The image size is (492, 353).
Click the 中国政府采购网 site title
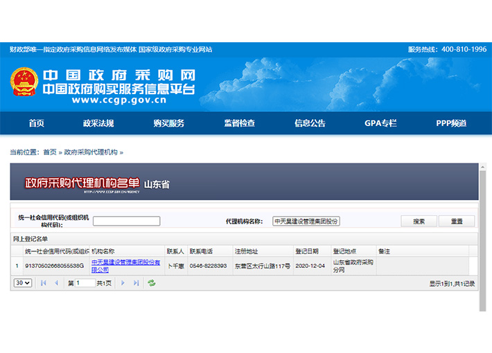[x=119, y=75]
